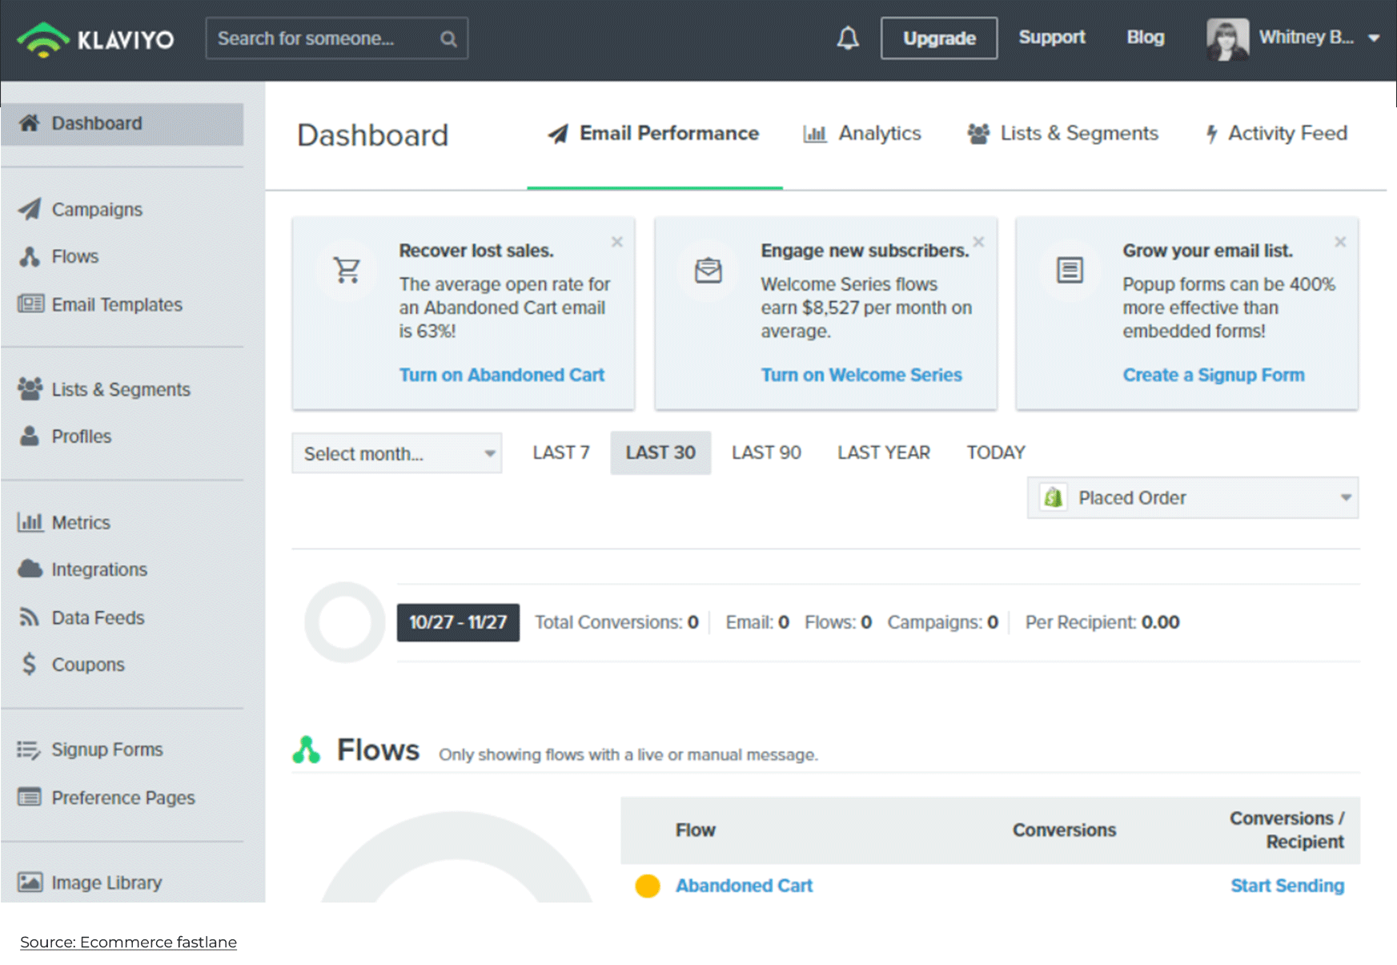Open Profiles in the sidebar
Viewport: 1397px width, 965px height.
point(81,436)
